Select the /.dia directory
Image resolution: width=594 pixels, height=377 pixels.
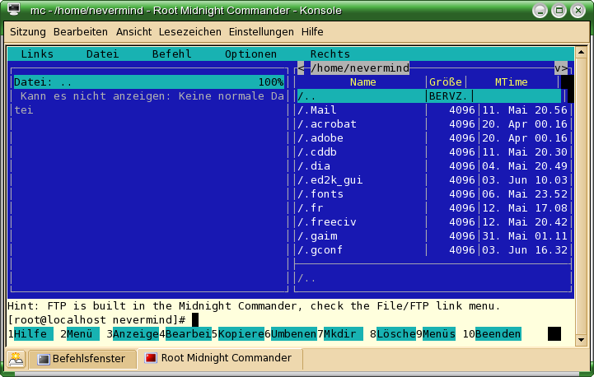point(433,166)
